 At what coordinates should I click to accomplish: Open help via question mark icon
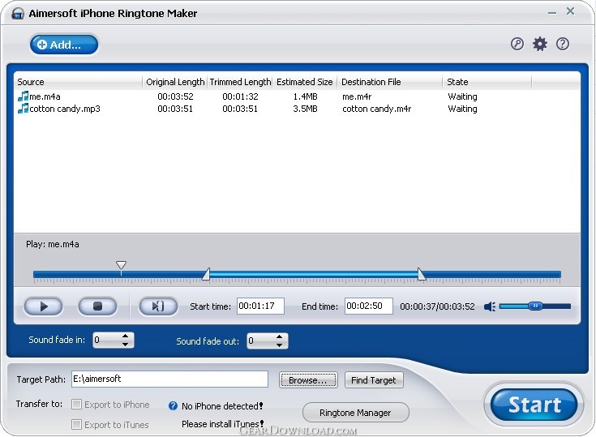tap(563, 44)
